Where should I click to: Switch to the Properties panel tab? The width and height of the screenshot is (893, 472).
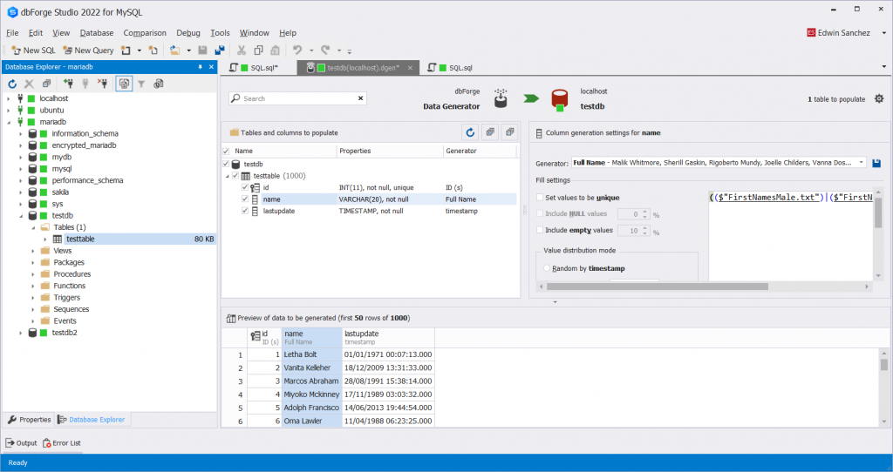30,420
